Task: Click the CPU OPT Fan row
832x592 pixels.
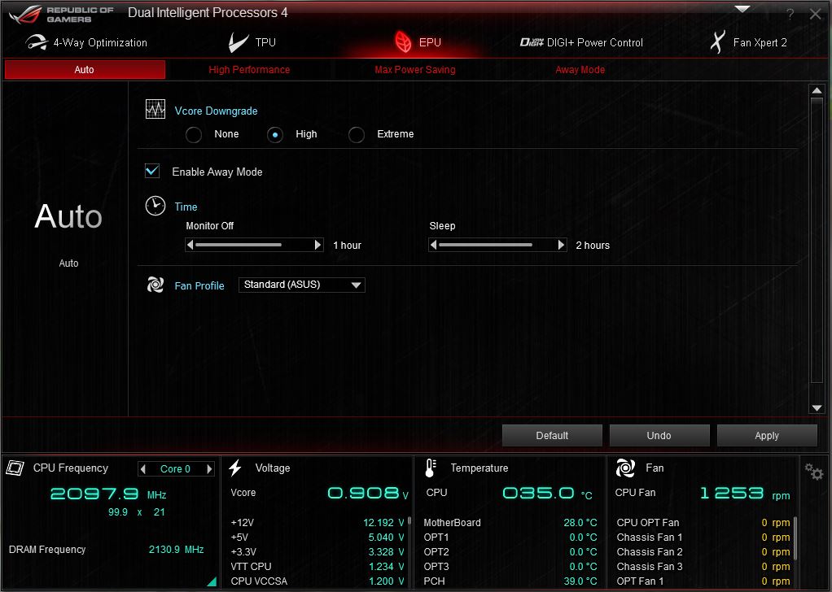Action: pyautogui.click(x=703, y=523)
